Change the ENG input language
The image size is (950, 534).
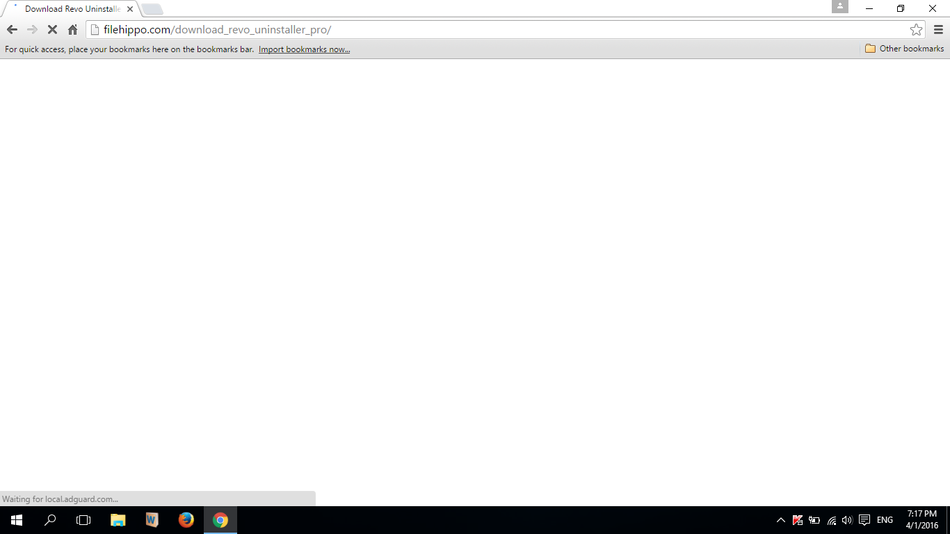click(x=885, y=520)
